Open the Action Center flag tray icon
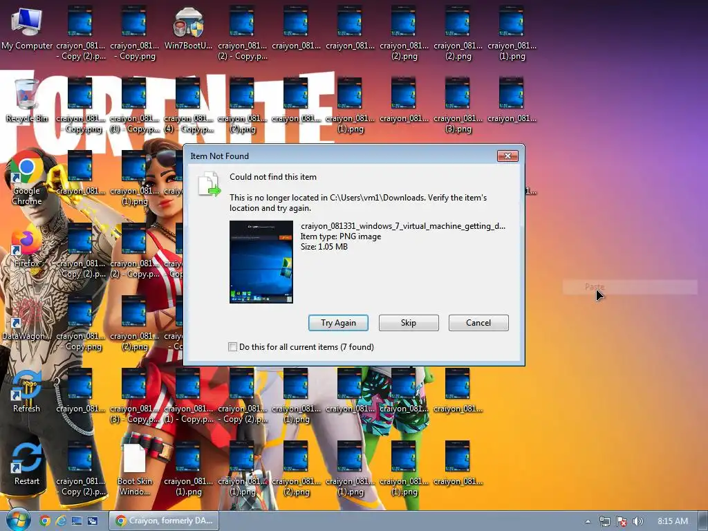Screen dimensions: 708x531 tap(622, 521)
